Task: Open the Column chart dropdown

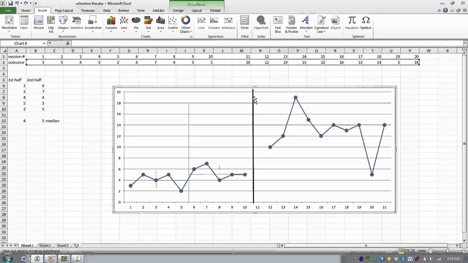Action: pos(111,24)
